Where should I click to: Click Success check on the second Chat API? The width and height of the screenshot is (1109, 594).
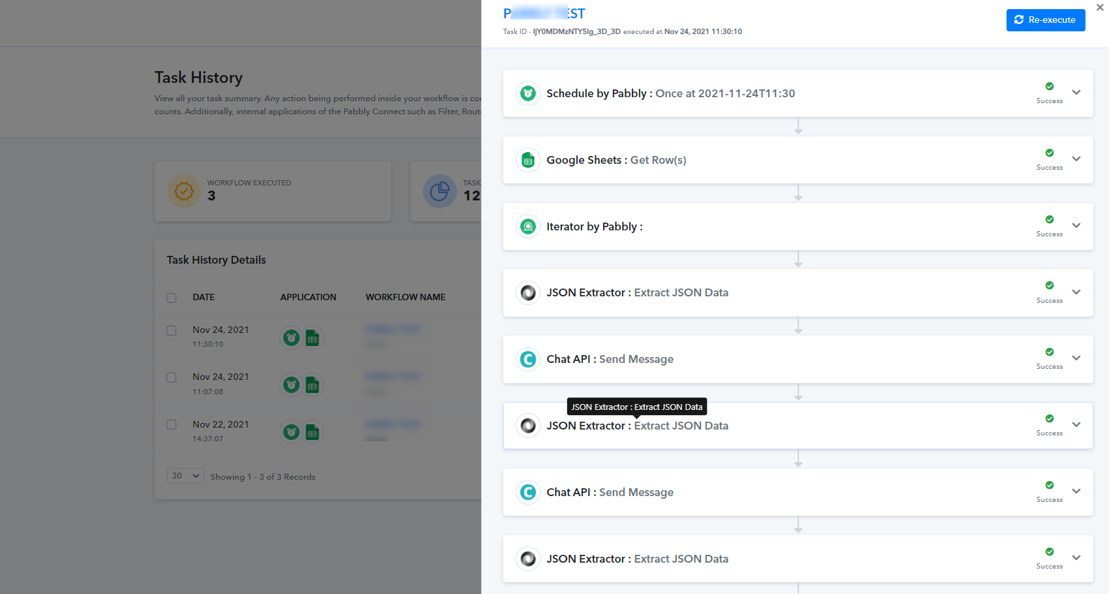click(x=1050, y=485)
